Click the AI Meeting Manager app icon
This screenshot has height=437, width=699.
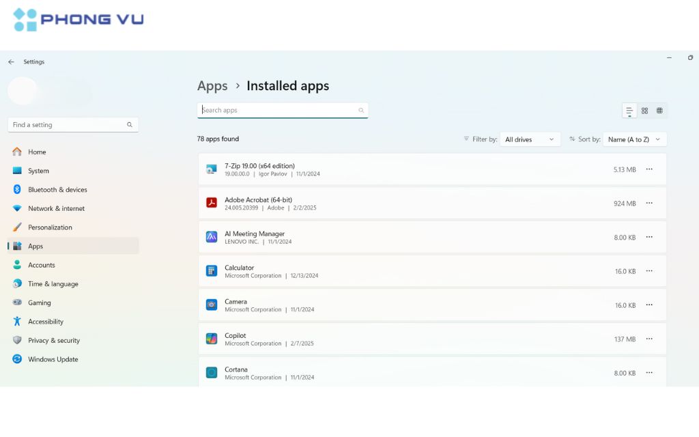click(212, 237)
